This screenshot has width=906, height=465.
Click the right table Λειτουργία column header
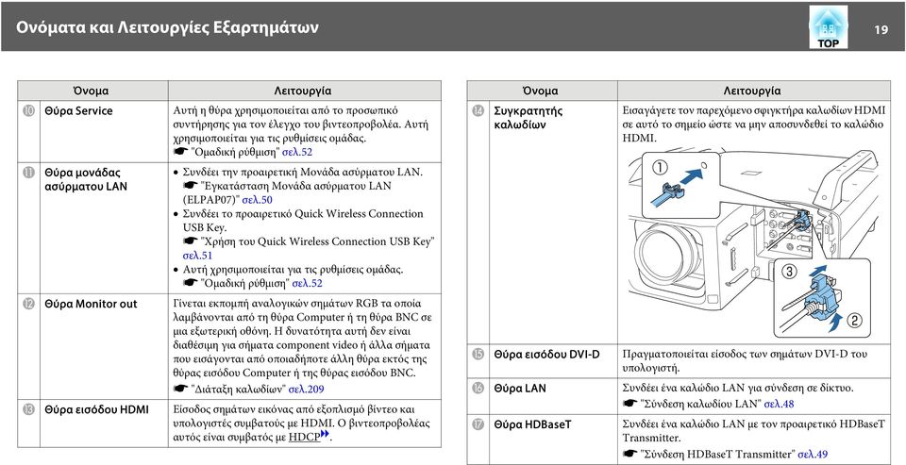[x=753, y=91]
